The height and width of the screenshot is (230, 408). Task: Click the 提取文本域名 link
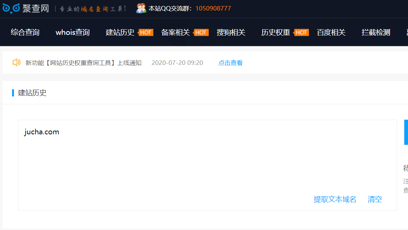pos(335,199)
